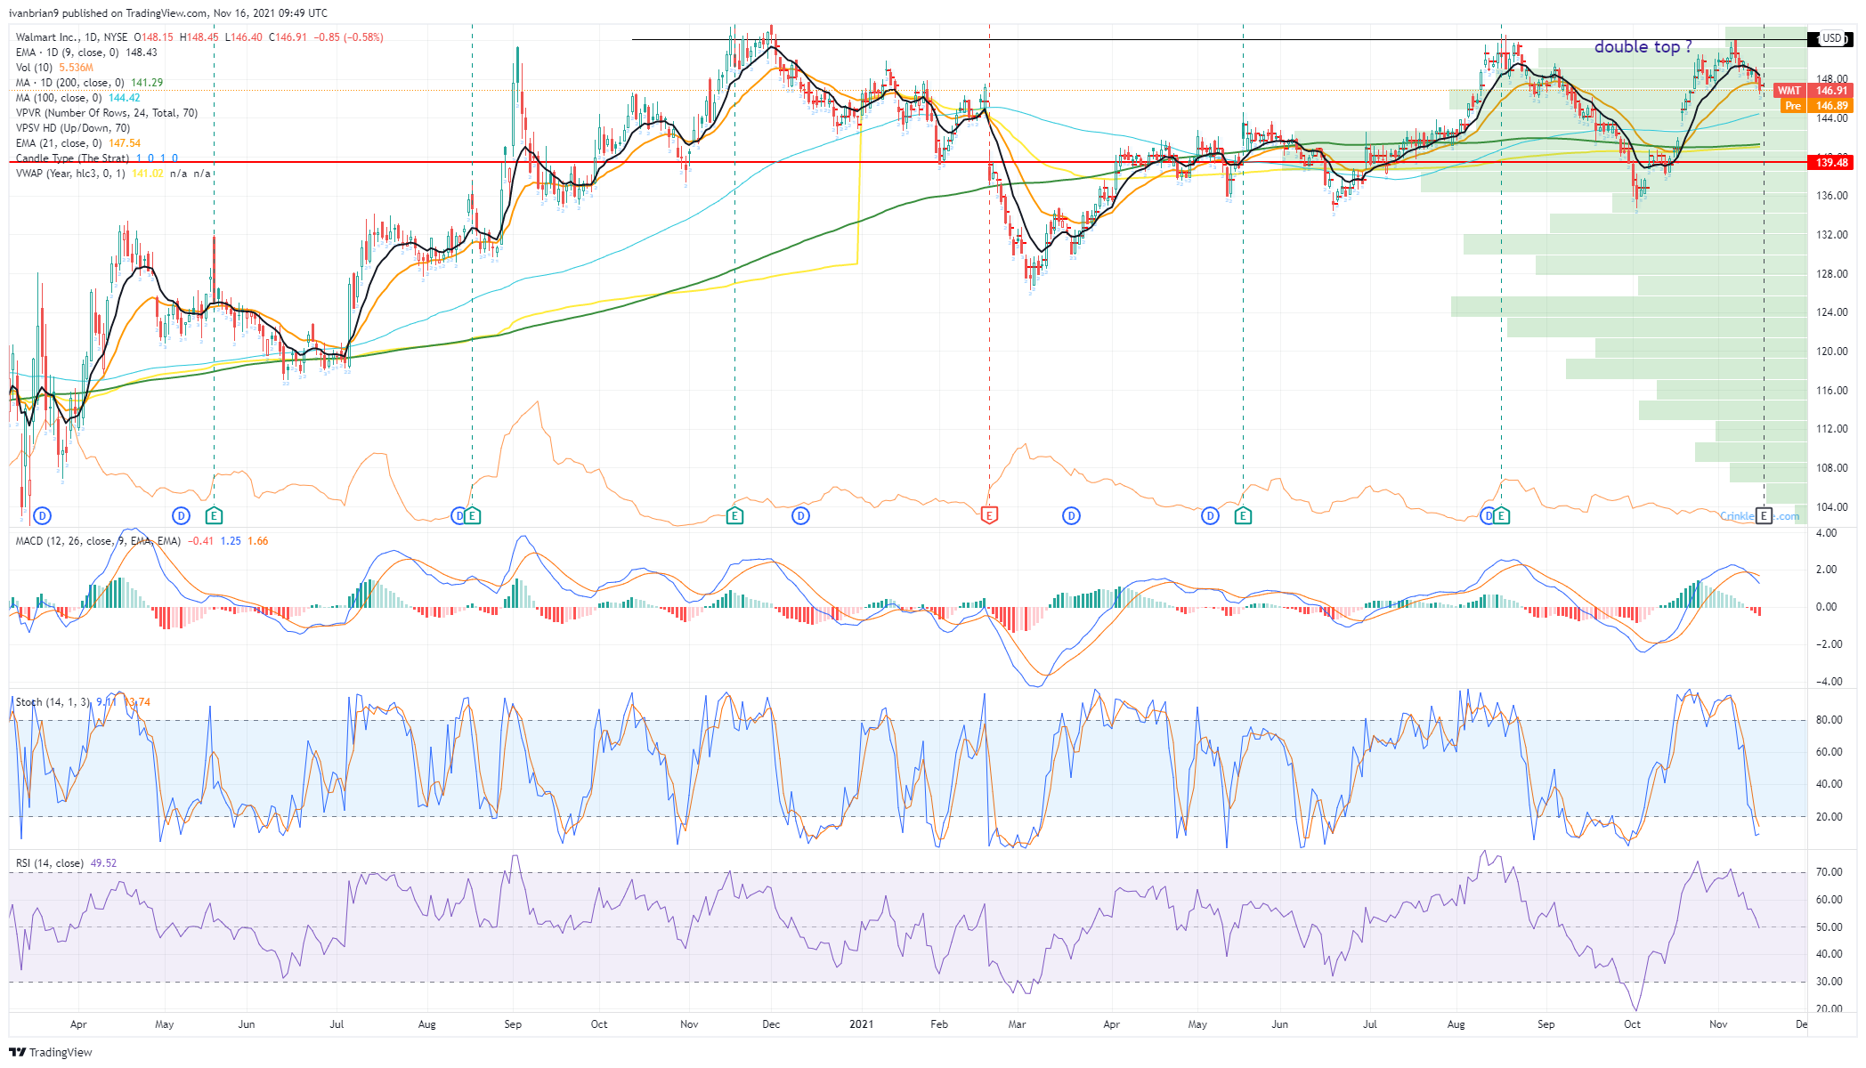Open the red earnings E marker in February 2021
The image size is (1866, 1068).
click(x=989, y=514)
